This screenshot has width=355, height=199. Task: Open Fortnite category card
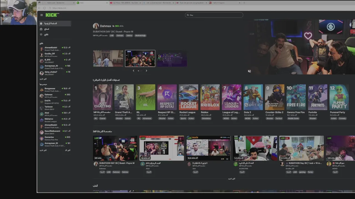(x=318, y=97)
